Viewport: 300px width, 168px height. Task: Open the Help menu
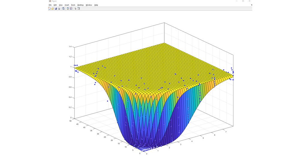click(x=96, y=5)
